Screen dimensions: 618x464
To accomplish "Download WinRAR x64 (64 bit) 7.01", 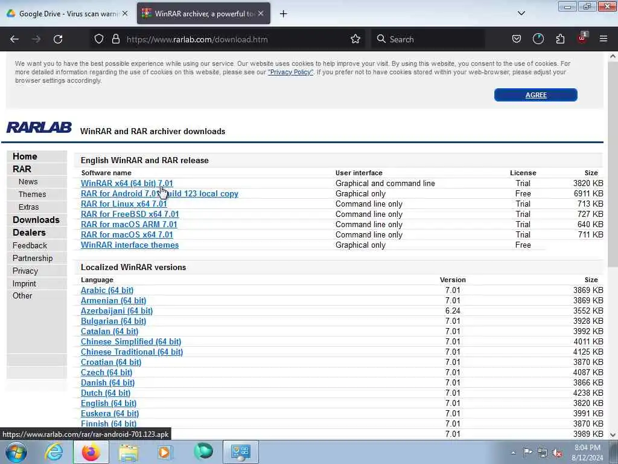I will click(x=127, y=184).
